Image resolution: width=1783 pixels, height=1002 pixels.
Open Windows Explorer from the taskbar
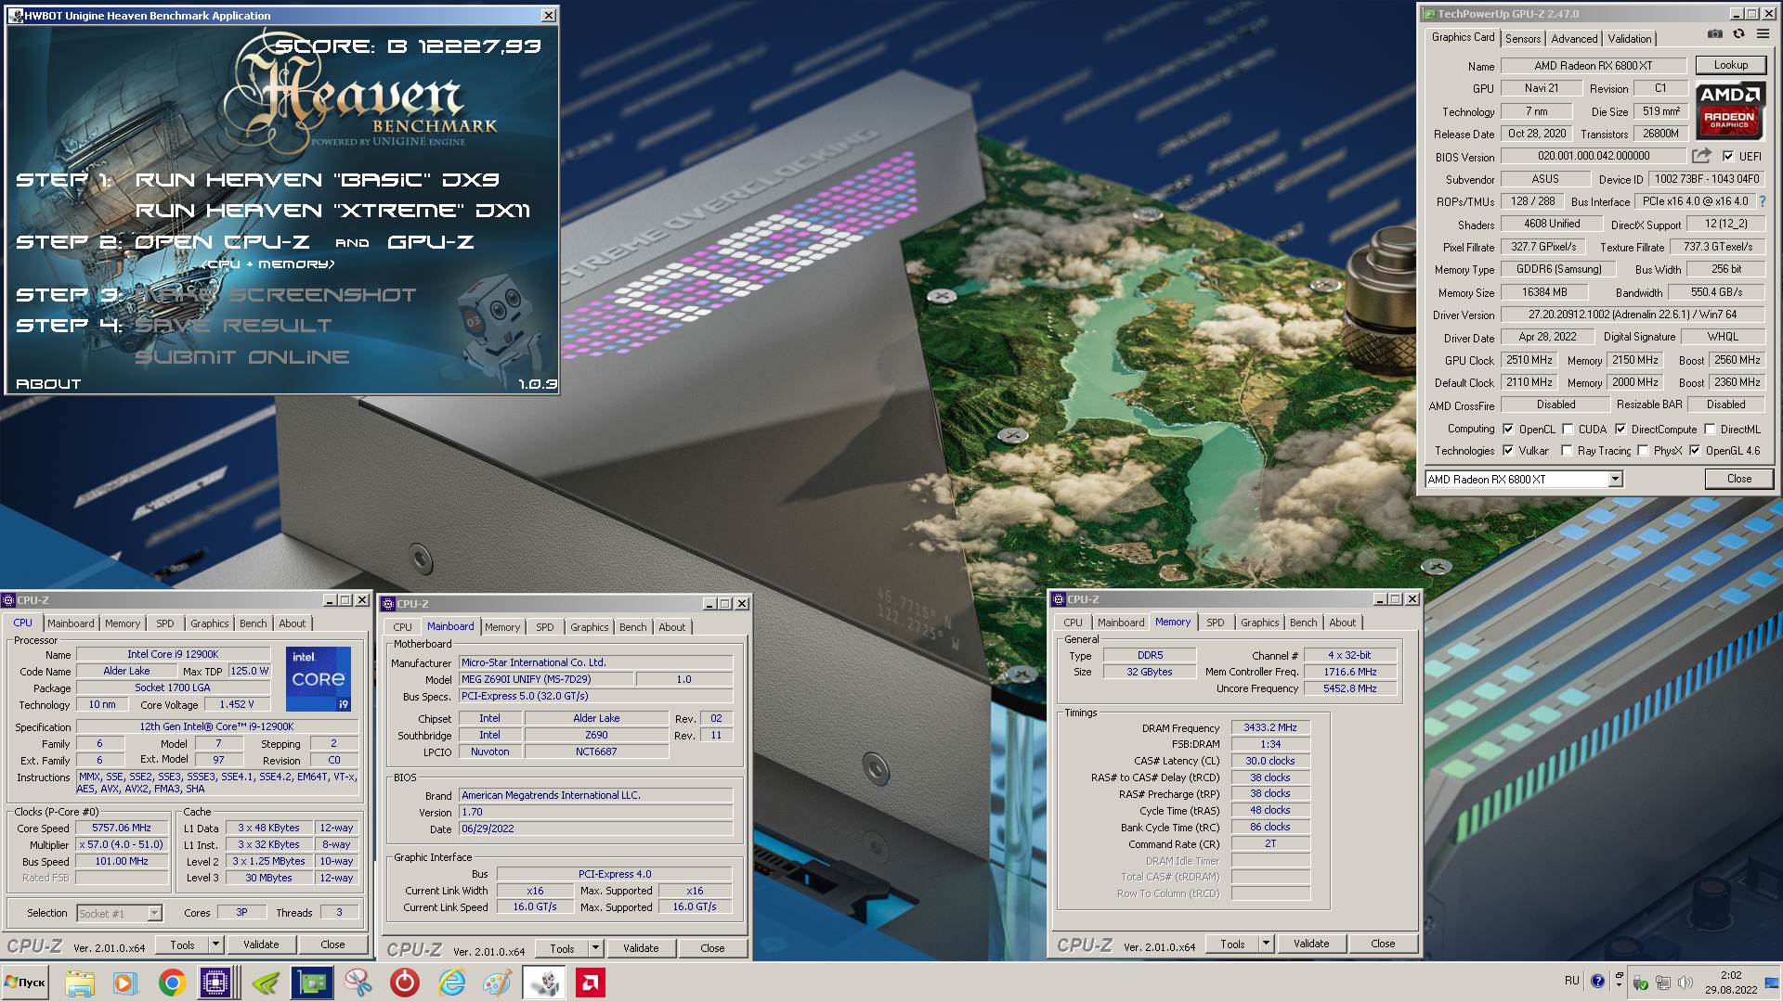pos(80,983)
